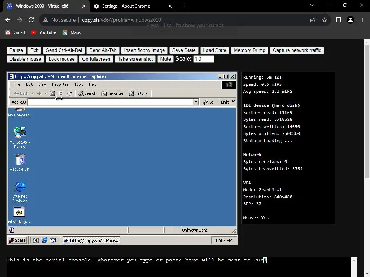Click Send Alt-Tab button
Screen dimensions: 370x277
103,50
